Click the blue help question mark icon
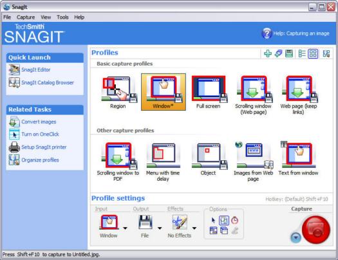Viewport: 338px width, 260px height. click(267, 33)
